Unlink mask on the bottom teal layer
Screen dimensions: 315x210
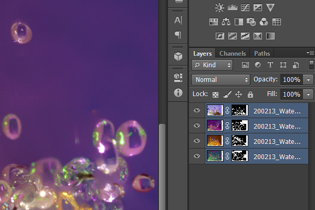227,156
